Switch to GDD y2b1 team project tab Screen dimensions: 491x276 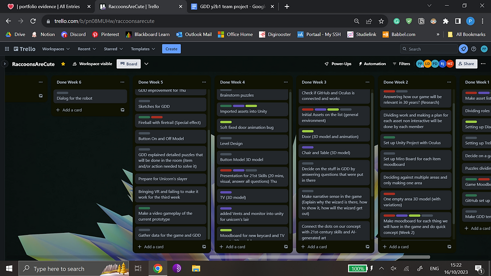pos(232,6)
